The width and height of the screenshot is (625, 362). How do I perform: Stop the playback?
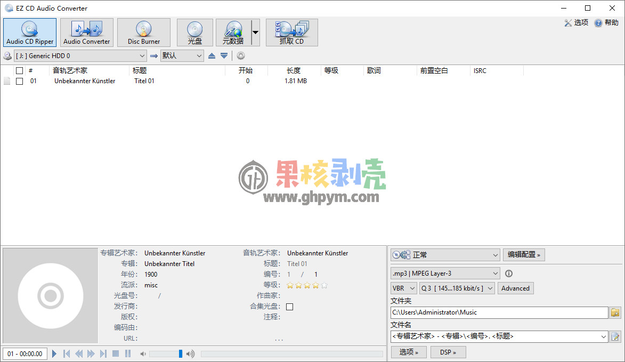(x=116, y=353)
